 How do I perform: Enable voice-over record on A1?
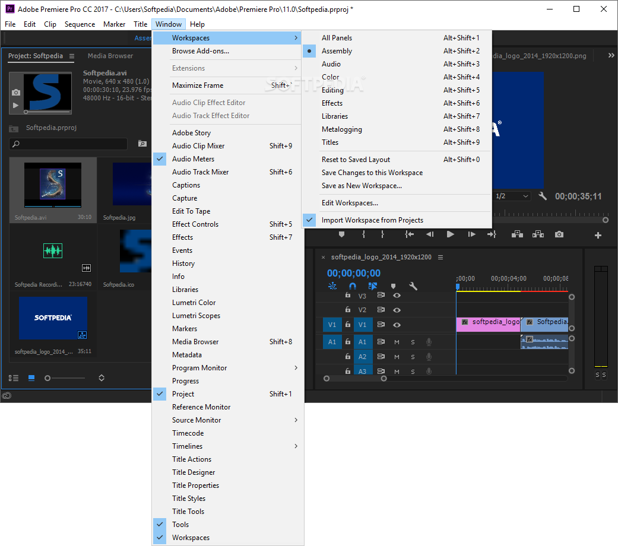tap(429, 342)
